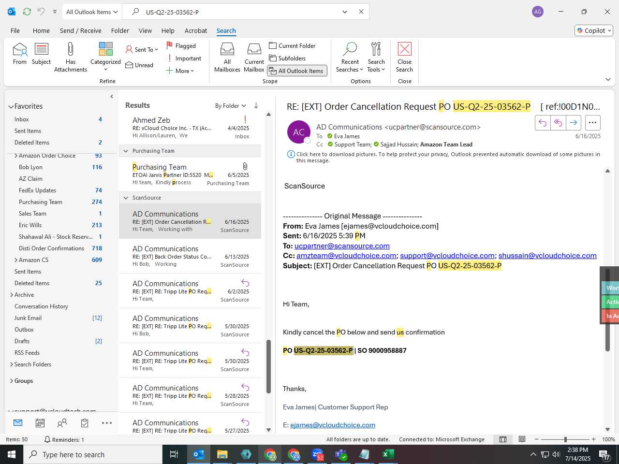Zoom in with plus button

point(593,439)
